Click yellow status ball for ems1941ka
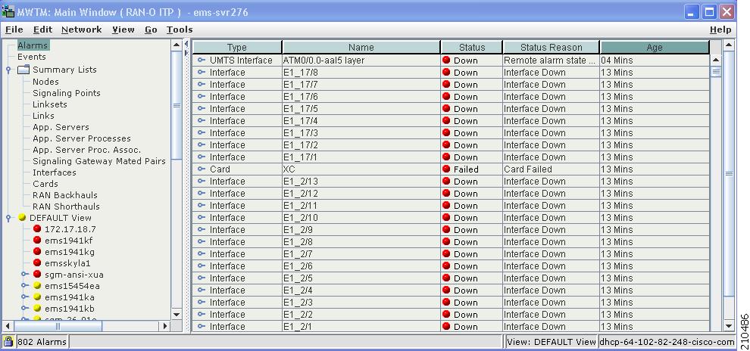Viewport: 750px width, 351px height. [37, 297]
